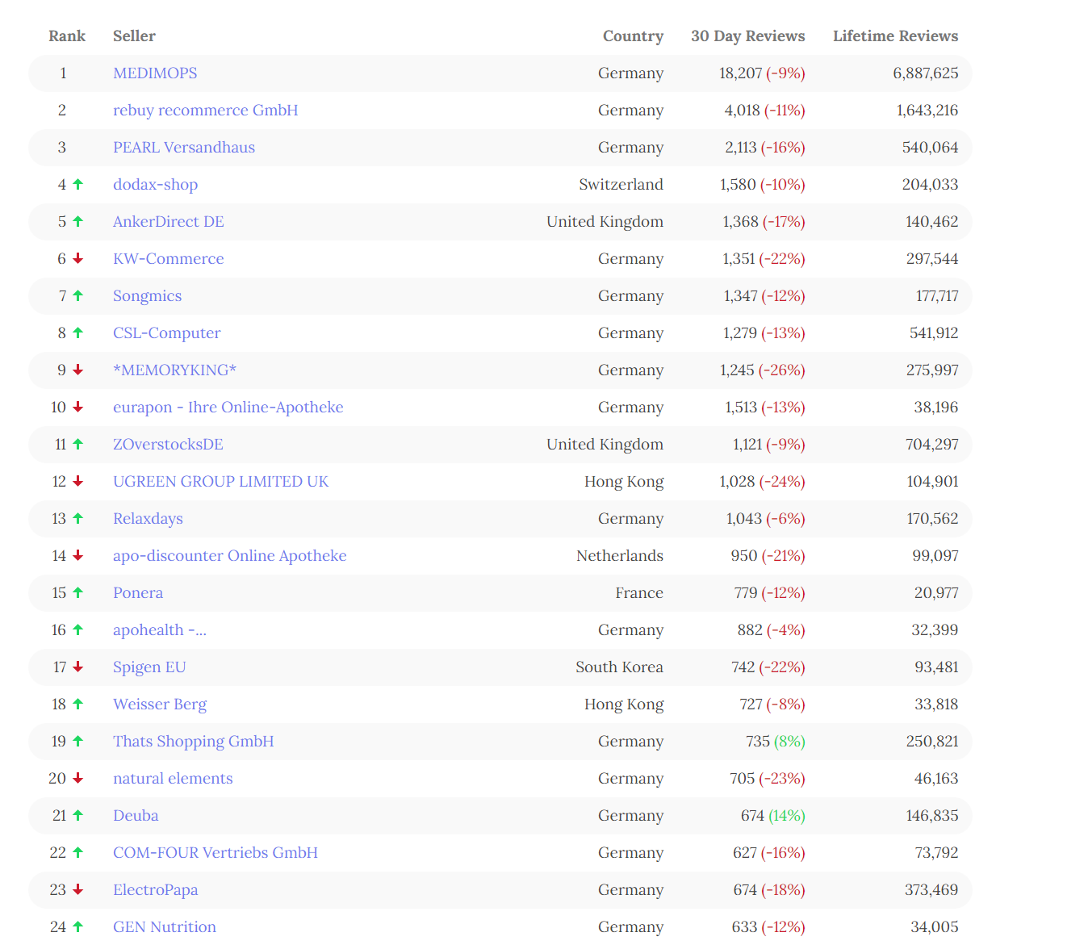The image size is (1088, 945).
Task: Click the green up arrow at rank 22
Action: point(78,852)
